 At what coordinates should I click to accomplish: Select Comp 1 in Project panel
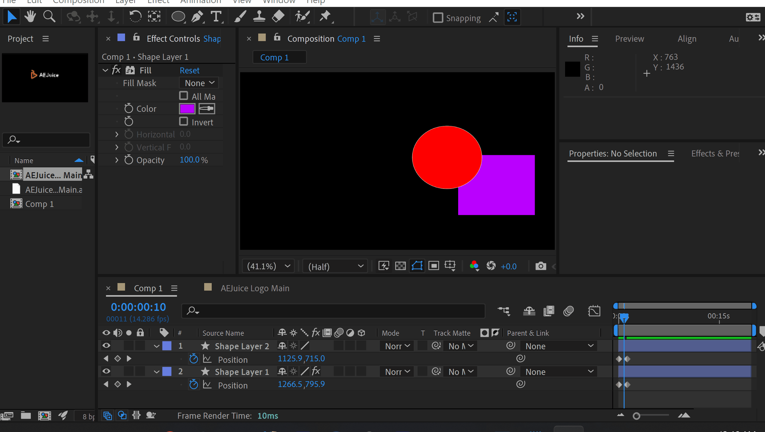tap(39, 204)
